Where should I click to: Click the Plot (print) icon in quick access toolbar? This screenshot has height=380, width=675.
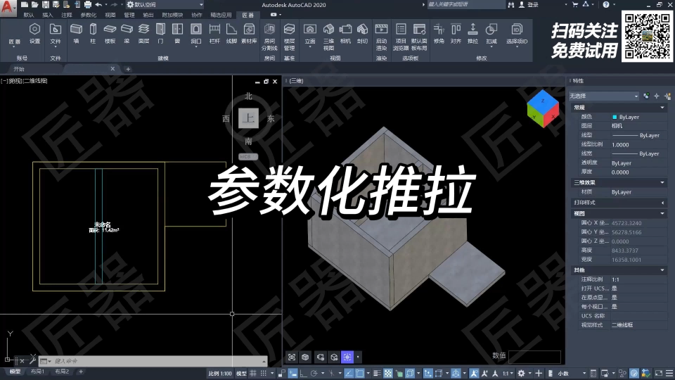pyautogui.click(x=88, y=5)
